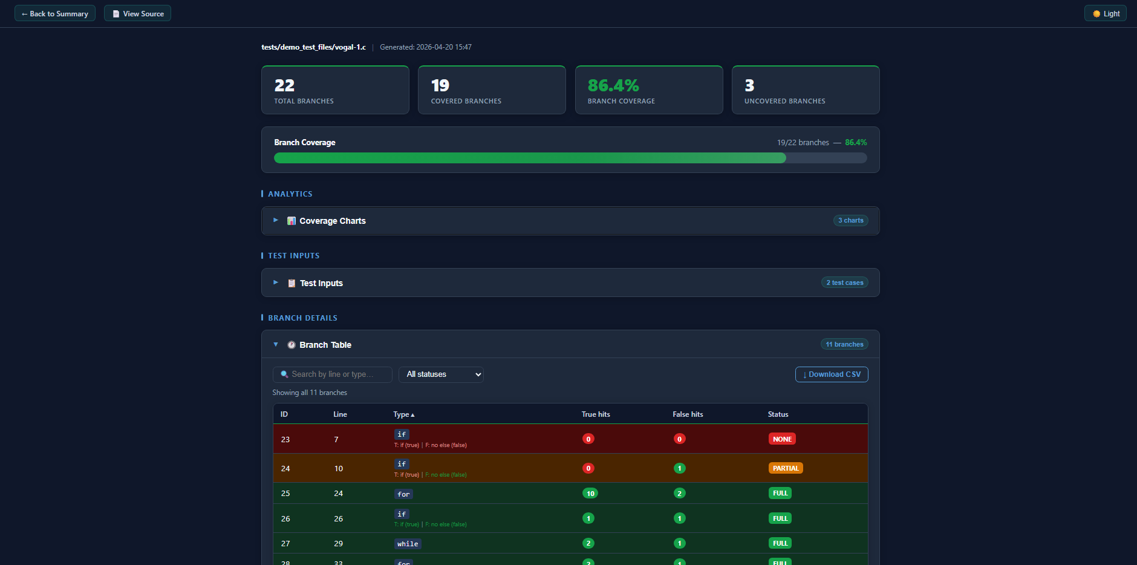Click the document icon on View Source

[116, 13]
